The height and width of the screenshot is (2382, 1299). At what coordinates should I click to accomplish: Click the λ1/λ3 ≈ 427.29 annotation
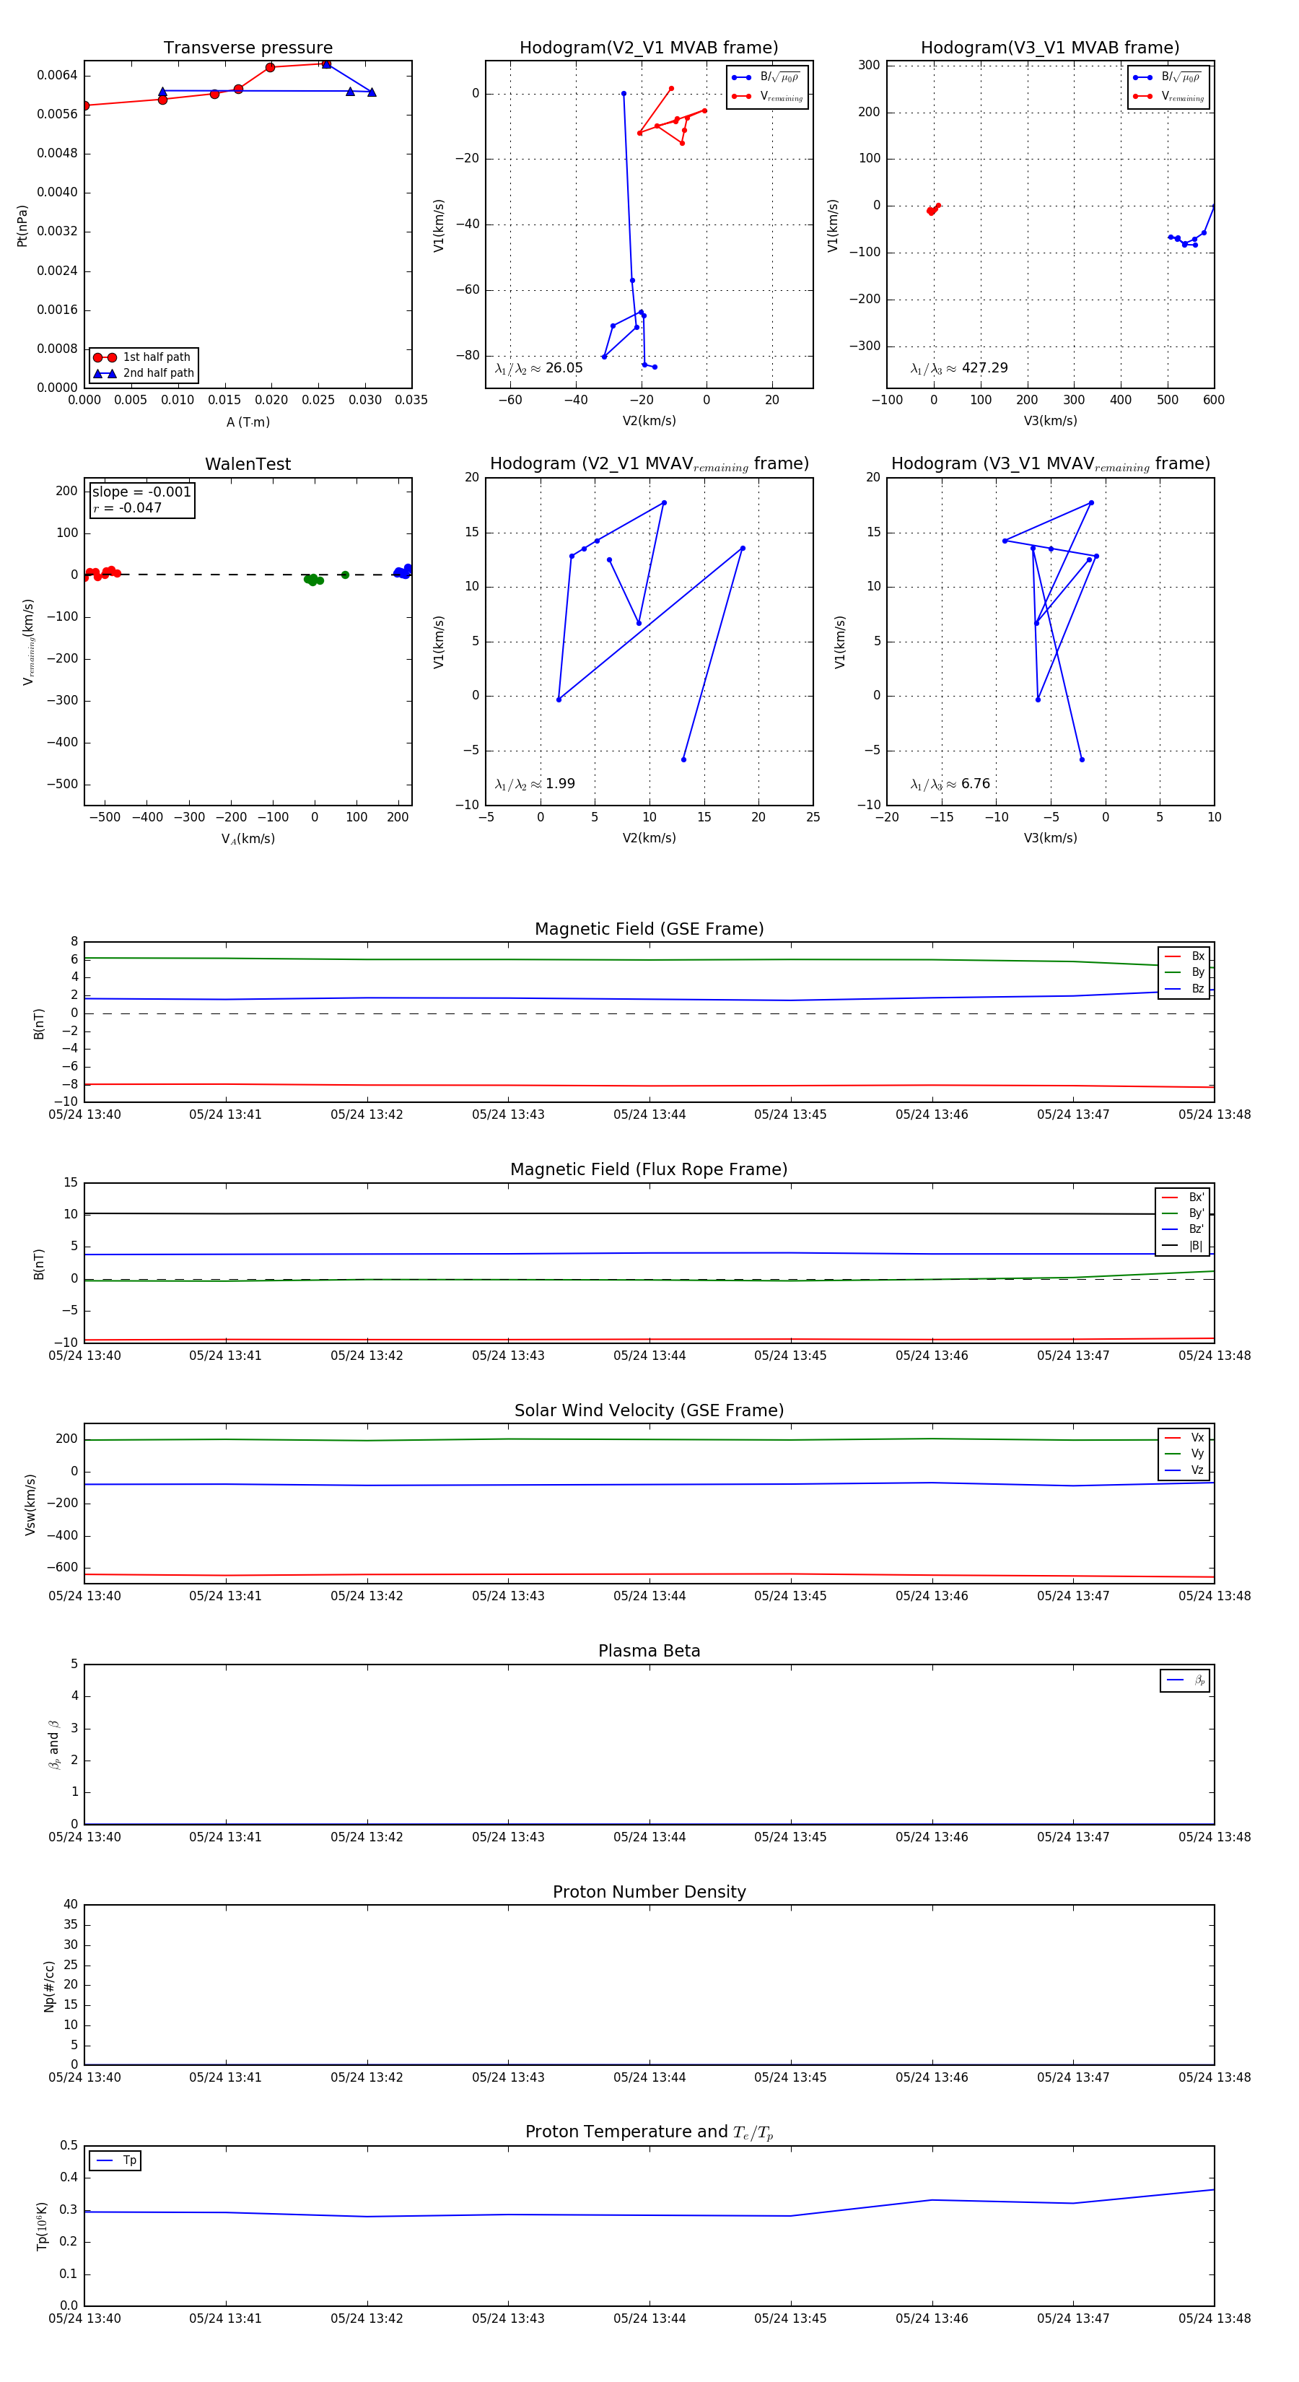(959, 368)
